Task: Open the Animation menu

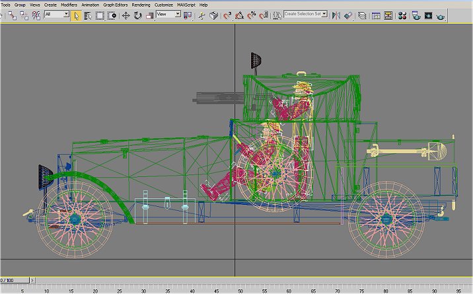Action: pyautogui.click(x=91, y=5)
